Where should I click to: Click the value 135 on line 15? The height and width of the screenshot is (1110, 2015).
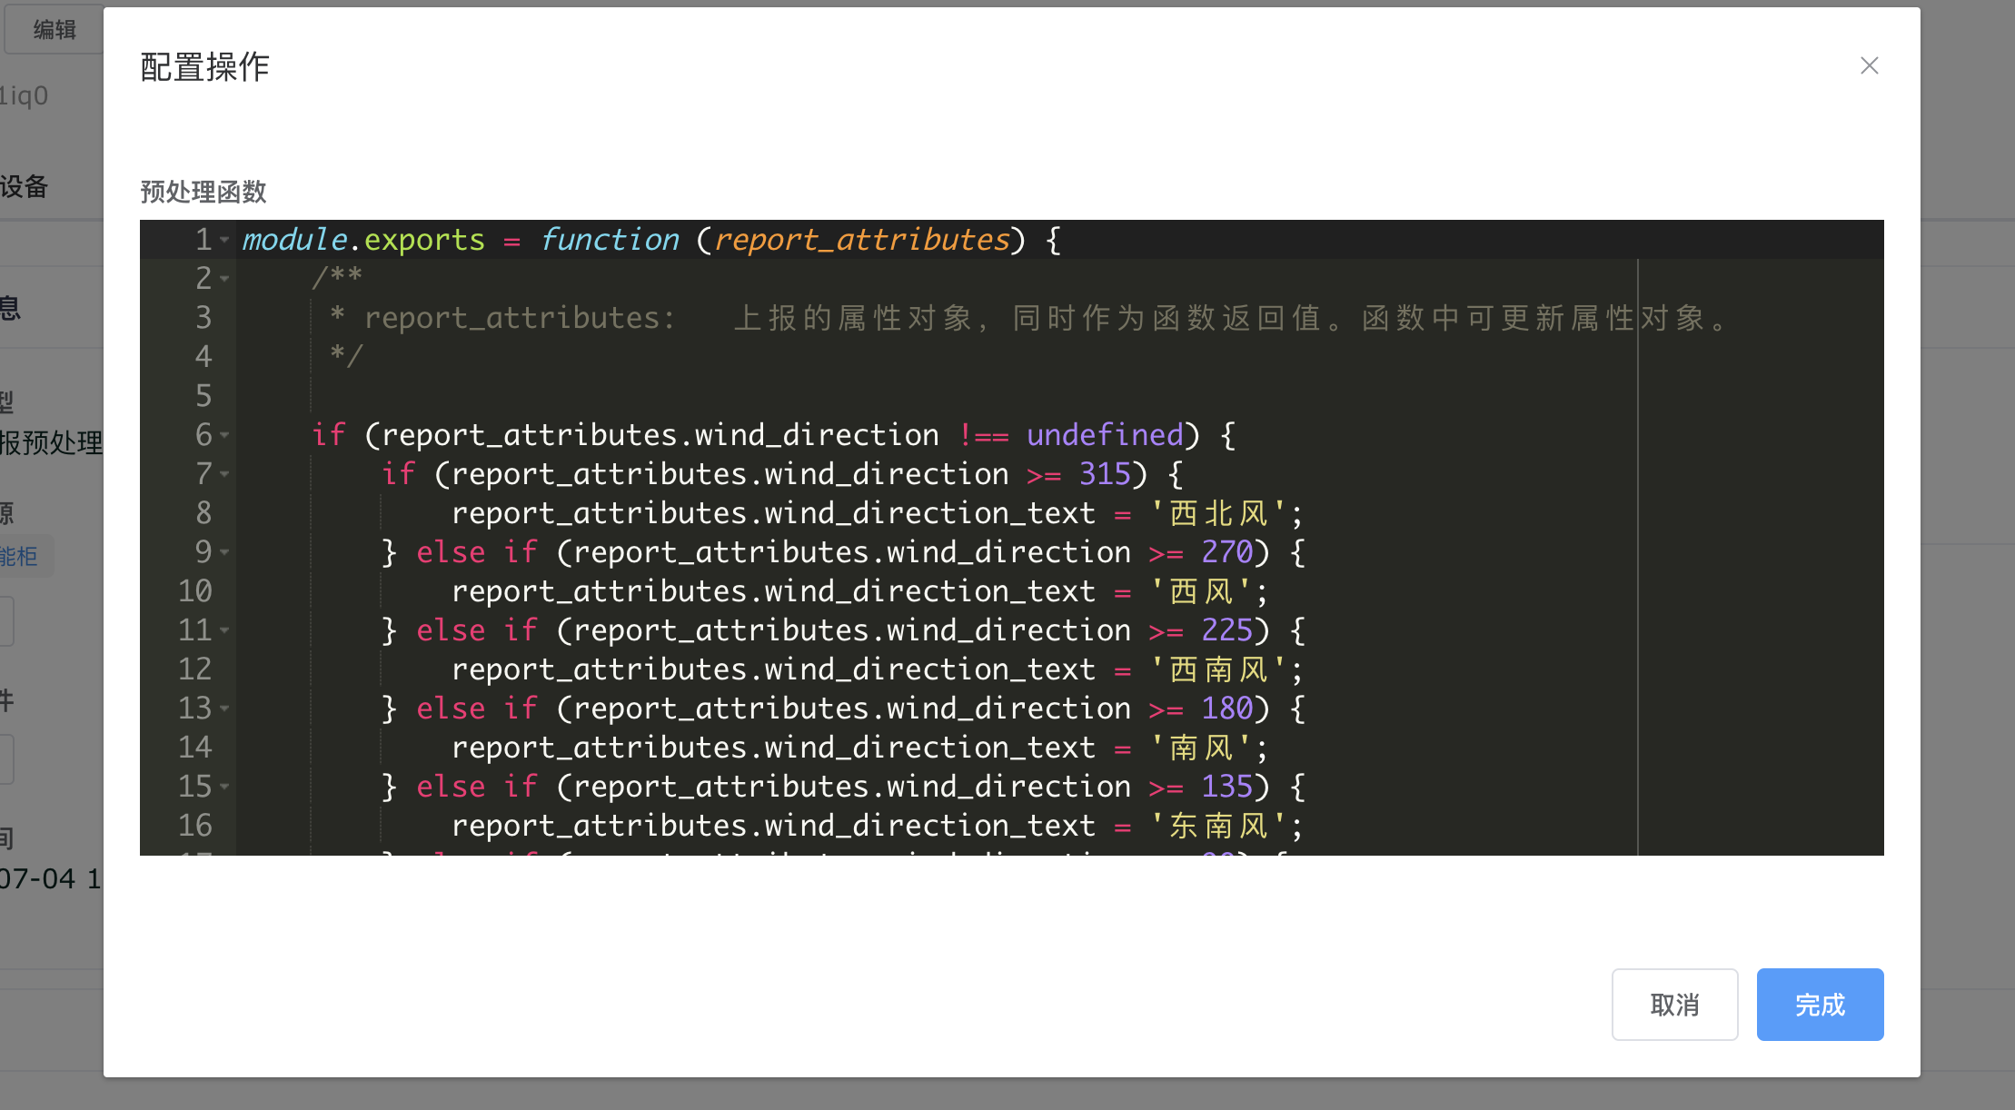(1227, 787)
